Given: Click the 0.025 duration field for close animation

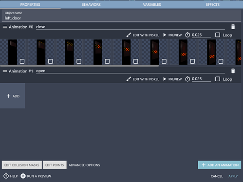Looking at the screenshot, I should [202, 35].
